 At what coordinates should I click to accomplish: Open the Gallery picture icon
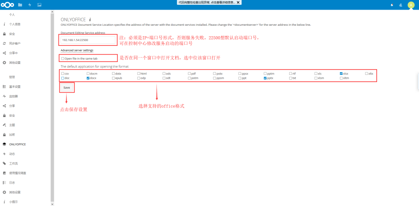pyautogui.click(x=39, y=5)
